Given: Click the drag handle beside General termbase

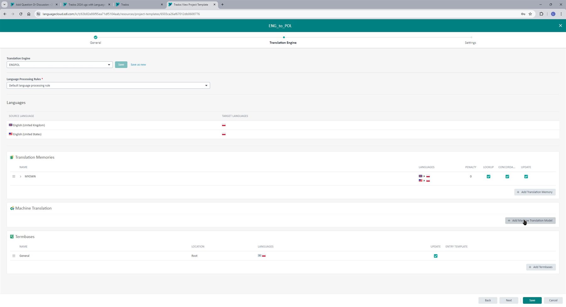Looking at the screenshot, I should [14, 256].
